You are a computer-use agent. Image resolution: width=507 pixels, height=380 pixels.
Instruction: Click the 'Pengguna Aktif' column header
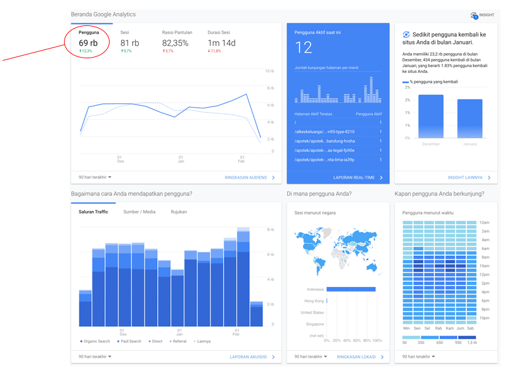[x=369, y=114]
